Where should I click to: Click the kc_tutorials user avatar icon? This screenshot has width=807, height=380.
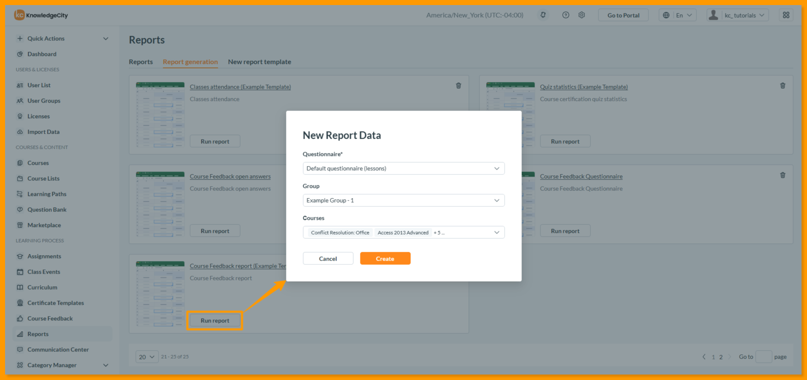point(713,15)
